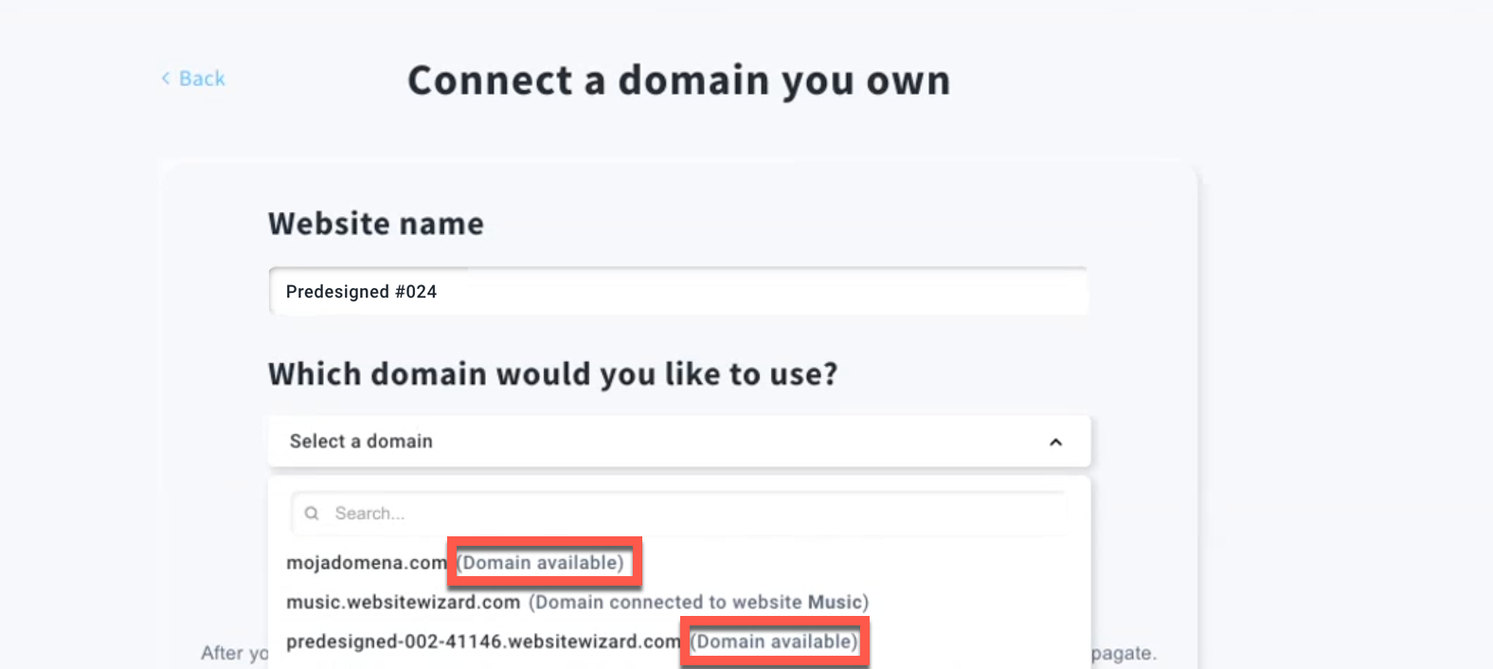This screenshot has height=669, width=1493.
Task: Click the Connect a domain you own heading
Action: click(678, 81)
